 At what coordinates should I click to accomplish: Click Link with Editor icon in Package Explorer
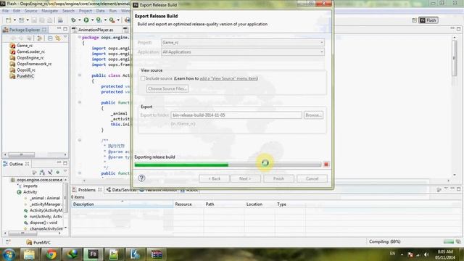pyautogui.click(x=58, y=38)
